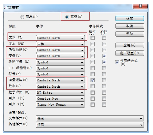Open font dropdown for 向量矩阵(M)
The image size is (153, 135).
pyautogui.click(x=60, y=80)
